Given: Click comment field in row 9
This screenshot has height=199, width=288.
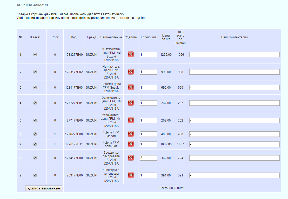Looking at the screenshot, I should pyautogui.click(x=234, y=175).
